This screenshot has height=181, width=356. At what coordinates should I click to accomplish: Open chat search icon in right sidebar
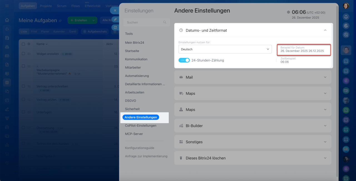coord(346,35)
